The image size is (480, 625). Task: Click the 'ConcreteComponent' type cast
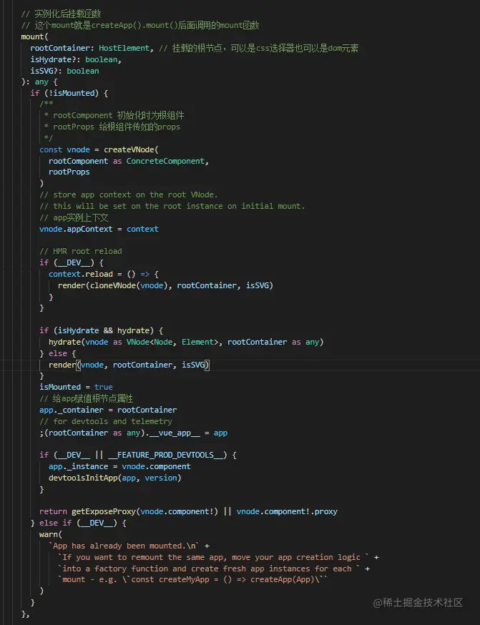[x=165, y=161]
